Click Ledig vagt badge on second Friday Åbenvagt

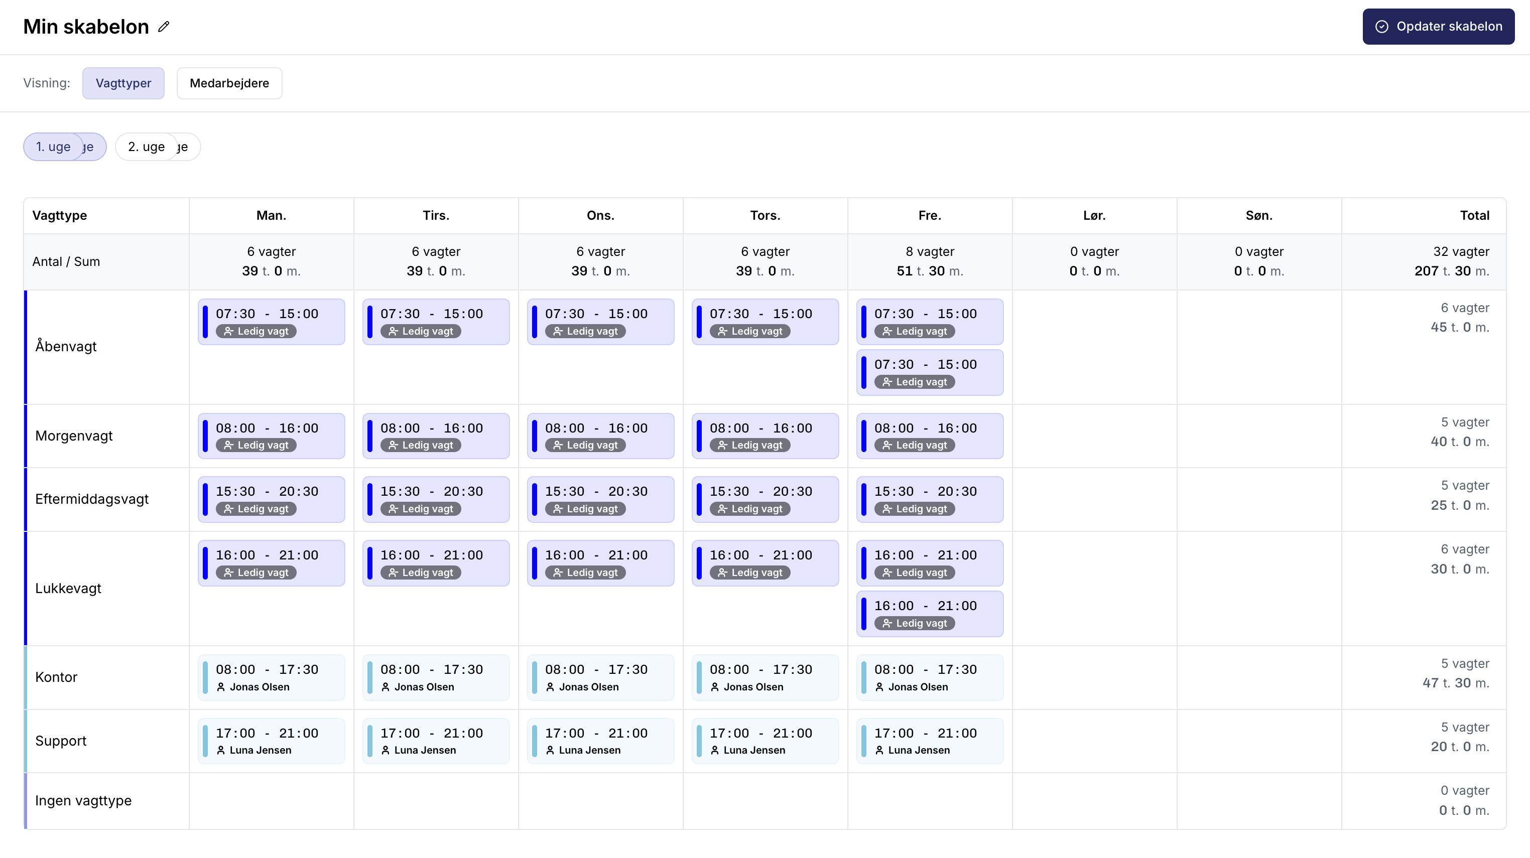point(914,382)
